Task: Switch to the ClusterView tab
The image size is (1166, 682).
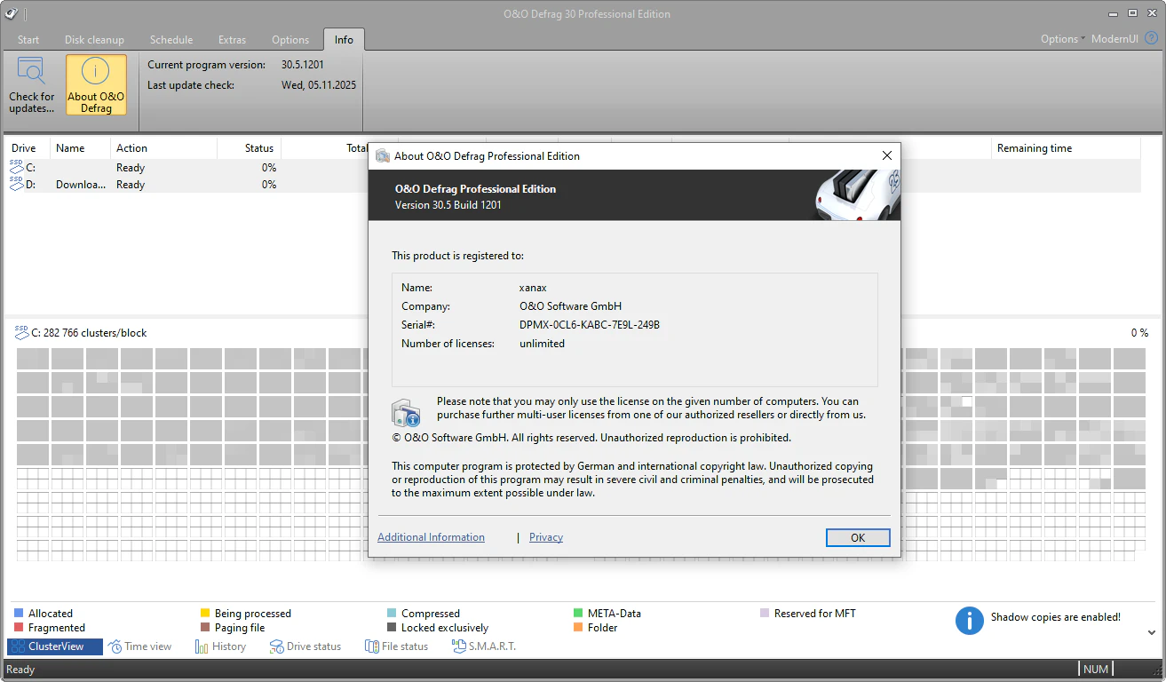Action: [55, 646]
